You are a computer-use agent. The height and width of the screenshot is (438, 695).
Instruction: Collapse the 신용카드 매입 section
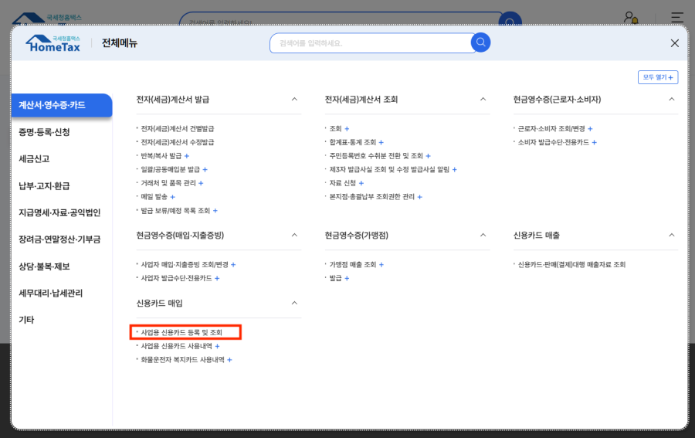point(294,303)
